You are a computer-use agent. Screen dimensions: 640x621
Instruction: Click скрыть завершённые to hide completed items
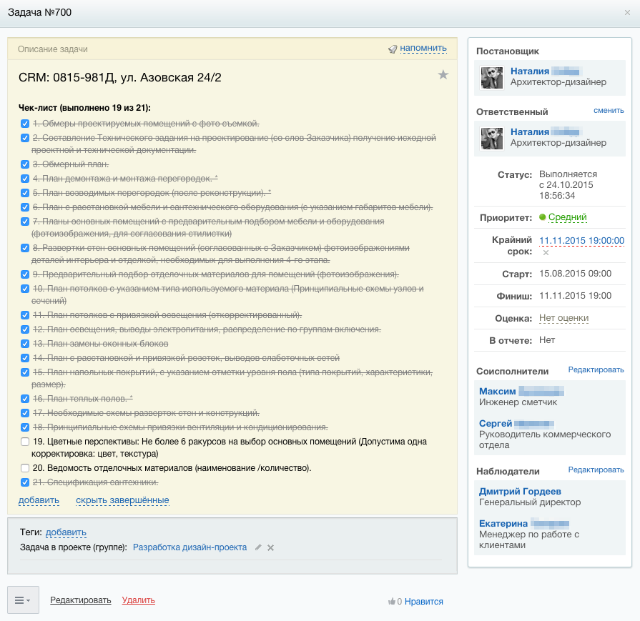click(x=122, y=500)
